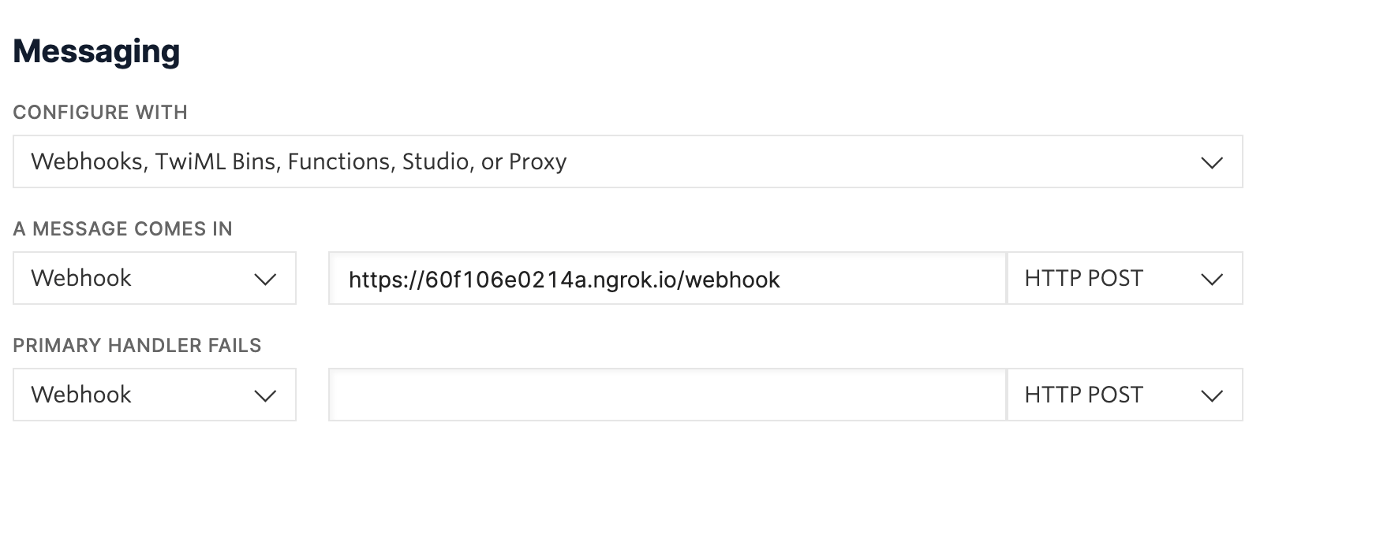Open the Webhook dropdown under Primary Handler Fails
The height and width of the screenshot is (534, 1391).
click(154, 395)
